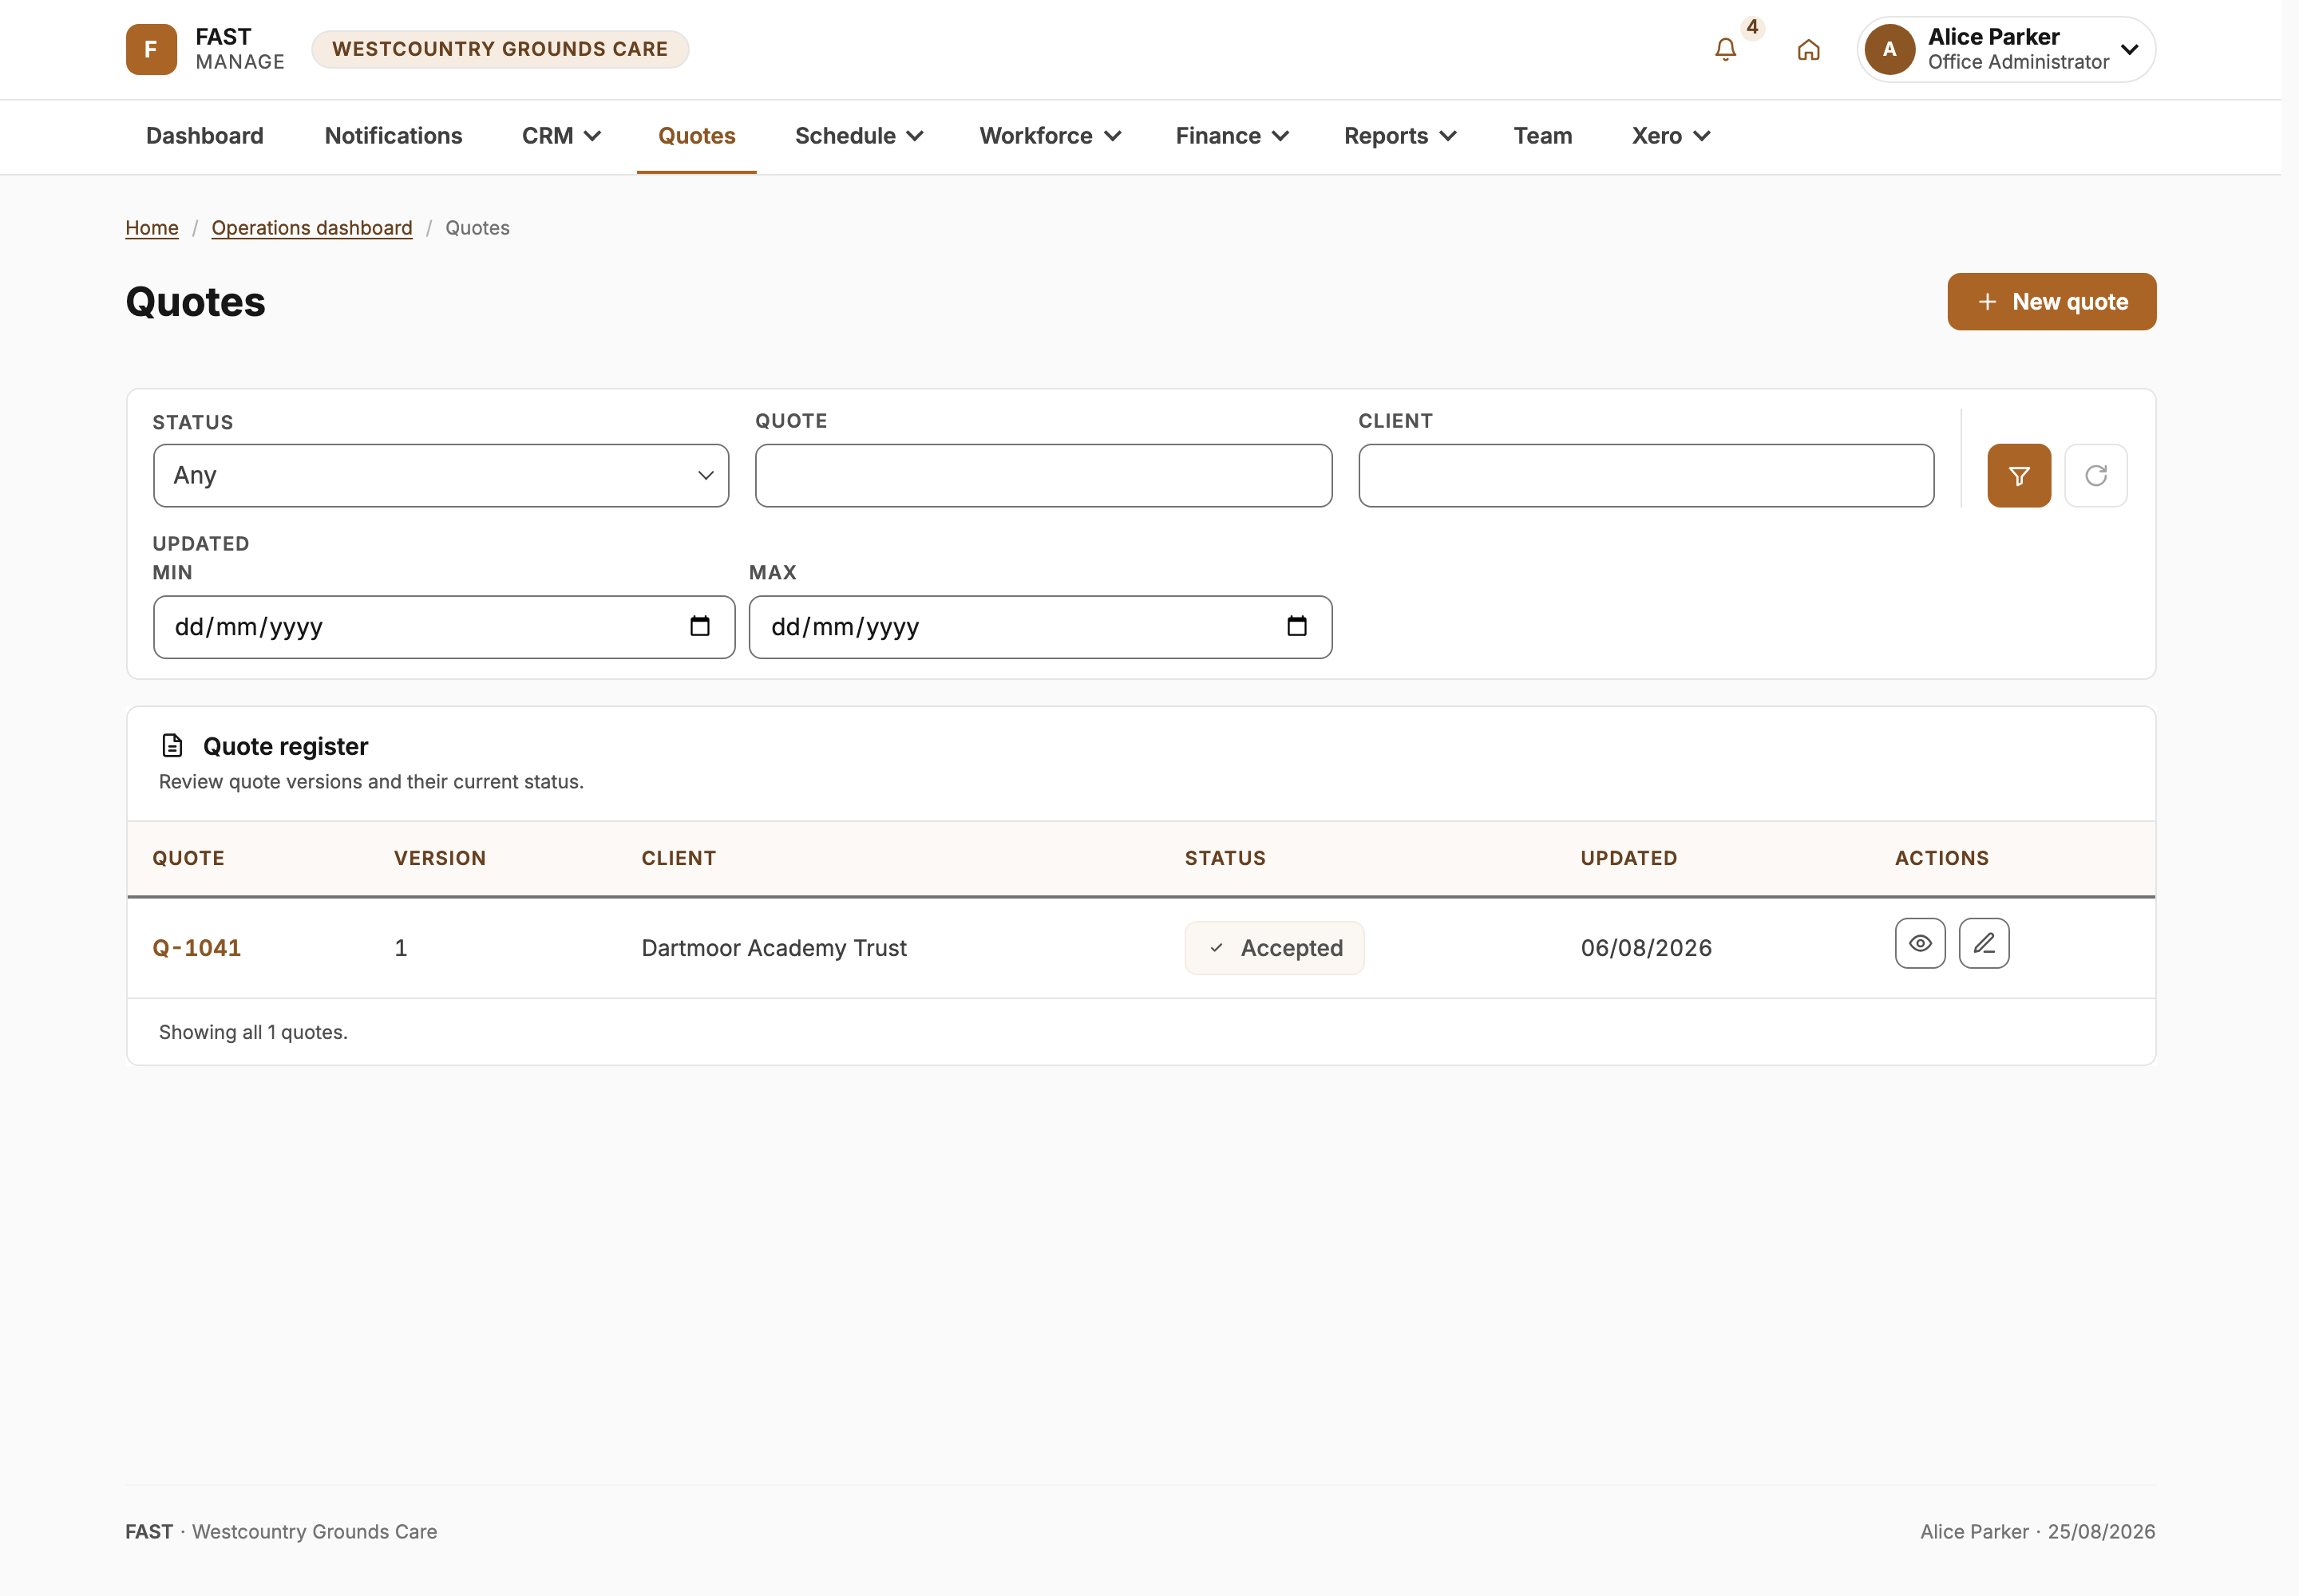
Task: Open calendar picker for Max date
Action: click(x=1296, y=626)
